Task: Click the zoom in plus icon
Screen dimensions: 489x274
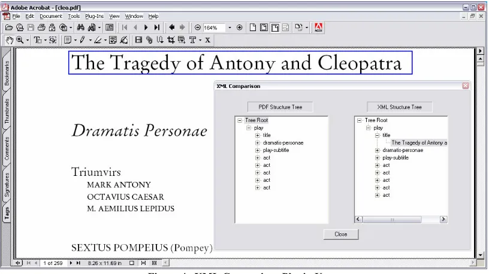Action: tap(240, 28)
